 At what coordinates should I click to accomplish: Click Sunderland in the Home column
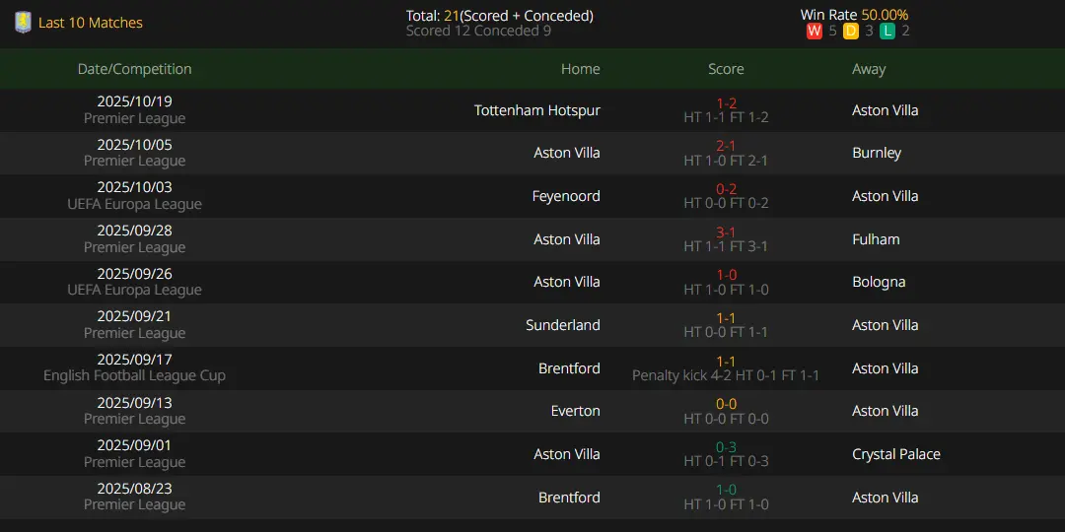click(562, 325)
